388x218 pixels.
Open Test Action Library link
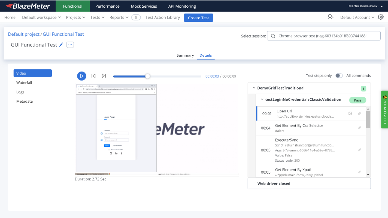tap(162, 17)
